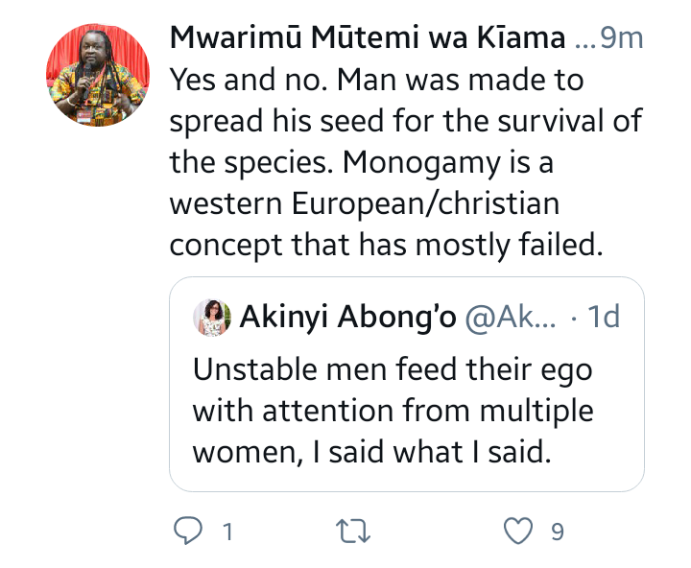Open Mwarimũ Mũtemi wa Kĩama's profile picture
This screenshot has height=568, width=691.
pos(98,76)
